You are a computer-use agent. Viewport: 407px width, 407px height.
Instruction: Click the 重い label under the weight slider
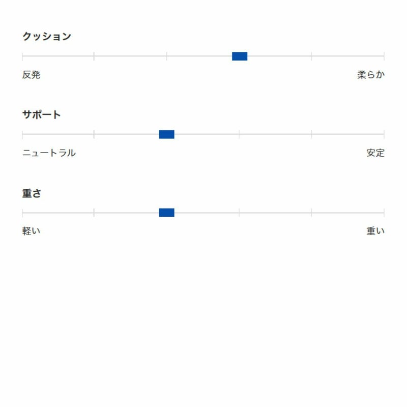coord(375,231)
